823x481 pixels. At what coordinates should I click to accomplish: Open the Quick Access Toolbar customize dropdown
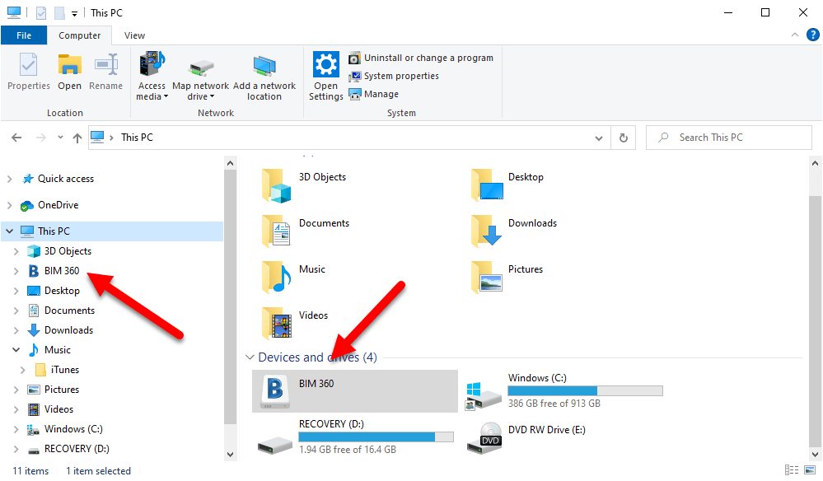pyautogui.click(x=74, y=13)
